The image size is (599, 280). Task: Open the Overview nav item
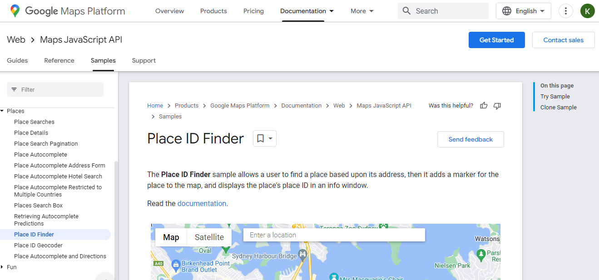pos(170,11)
